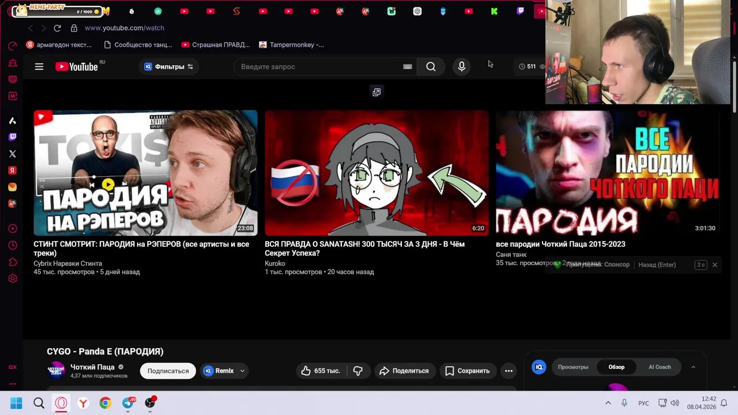Open the Сообщество танц... bookmark
The width and height of the screenshot is (738, 415).
(x=138, y=45)
